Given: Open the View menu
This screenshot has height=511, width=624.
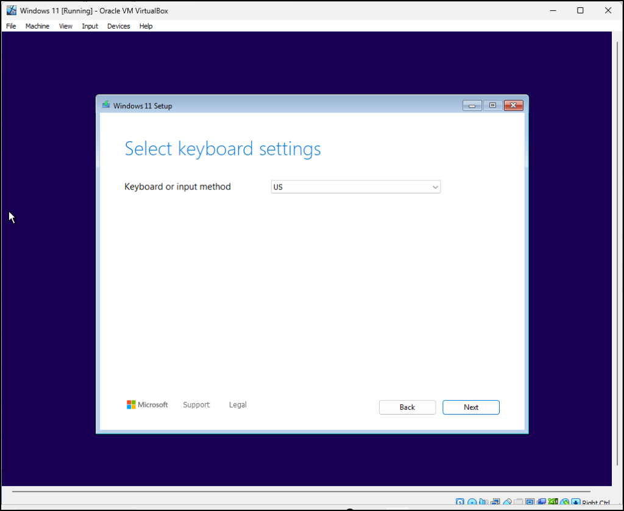Looking at the screenshot, I should pos(66,26).
